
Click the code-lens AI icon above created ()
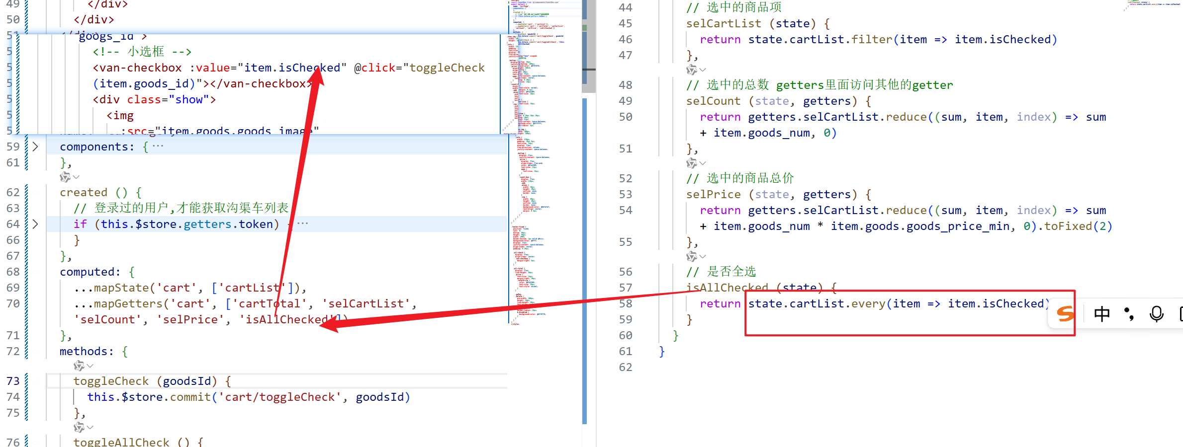pos(65,177)
